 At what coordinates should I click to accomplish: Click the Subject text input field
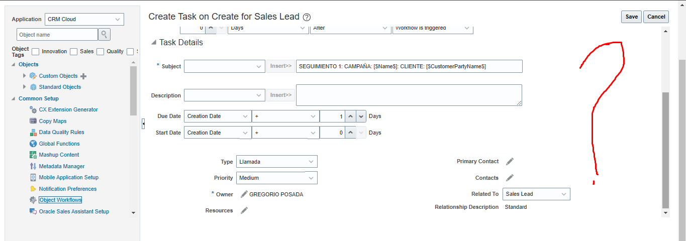[409, 66]
